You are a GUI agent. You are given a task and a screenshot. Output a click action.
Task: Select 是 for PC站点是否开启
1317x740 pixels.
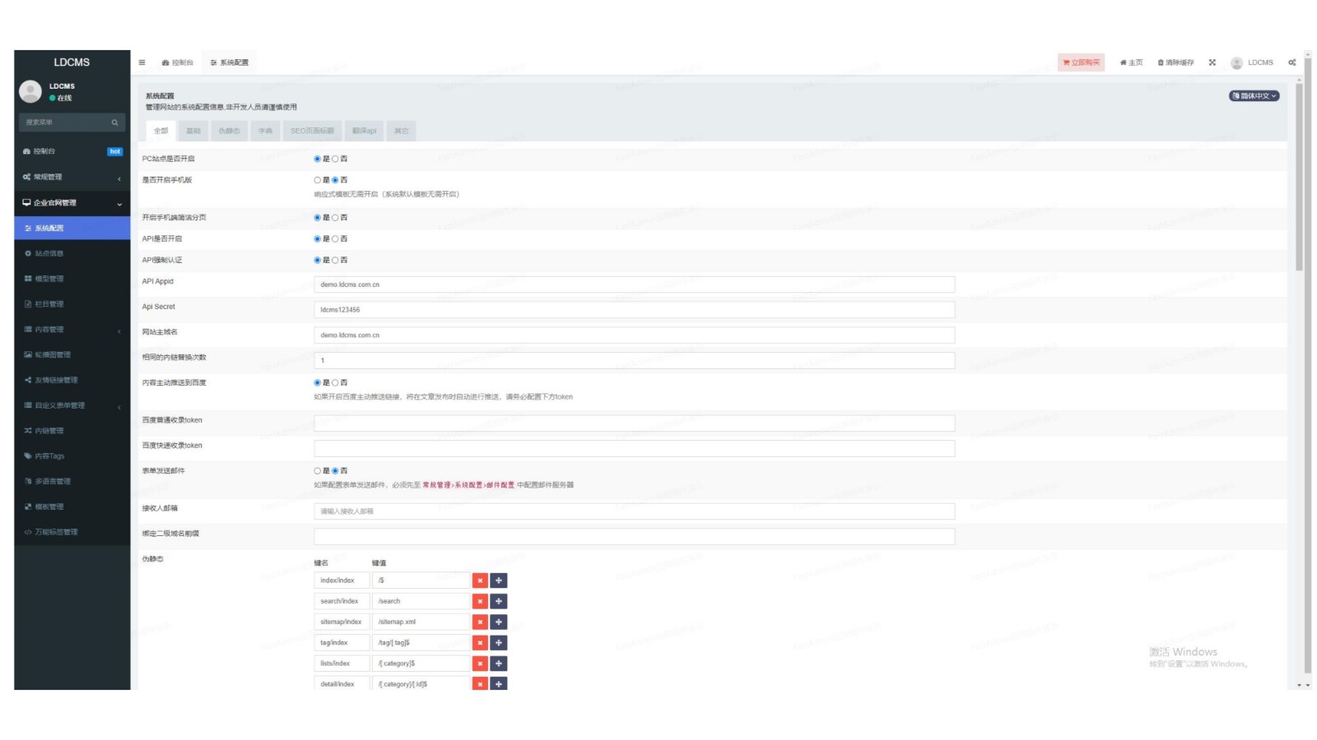point(317,159)
